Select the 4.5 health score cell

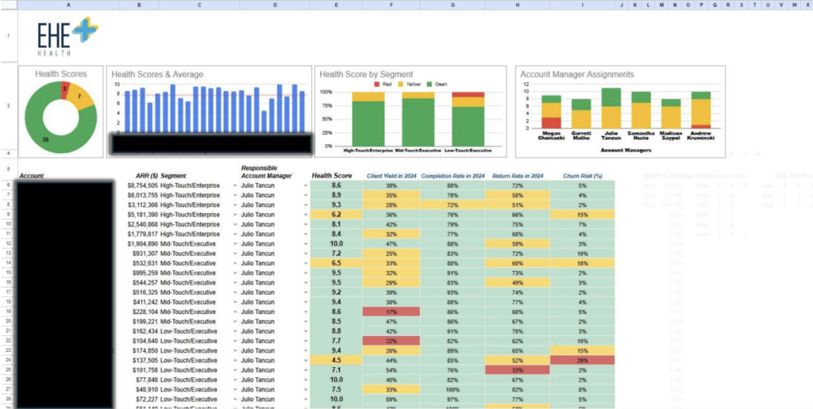click(x=337, y=360)
